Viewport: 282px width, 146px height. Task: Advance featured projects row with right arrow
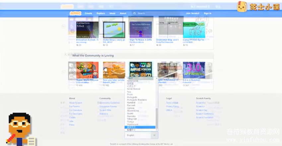tap(210, 31)
